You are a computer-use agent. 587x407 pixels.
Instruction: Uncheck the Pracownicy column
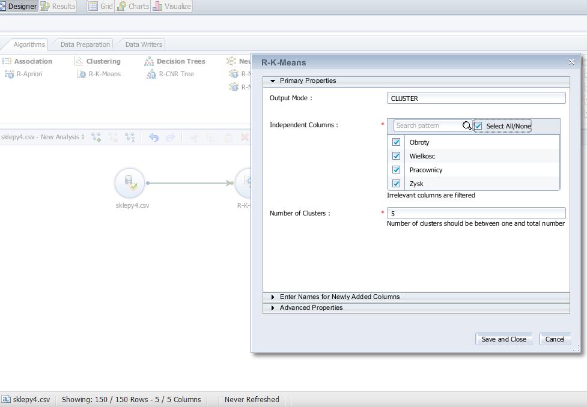click(x=396, y=170)
